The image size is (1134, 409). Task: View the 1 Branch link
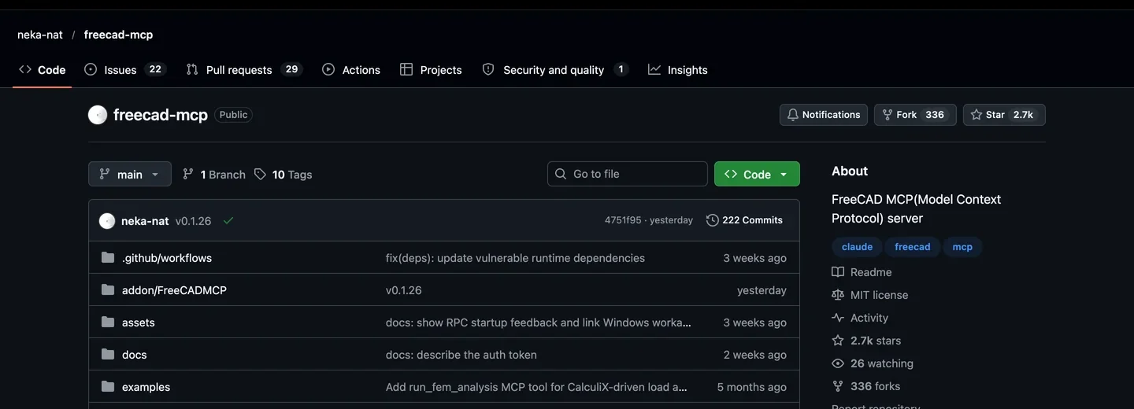click(214, 175)
